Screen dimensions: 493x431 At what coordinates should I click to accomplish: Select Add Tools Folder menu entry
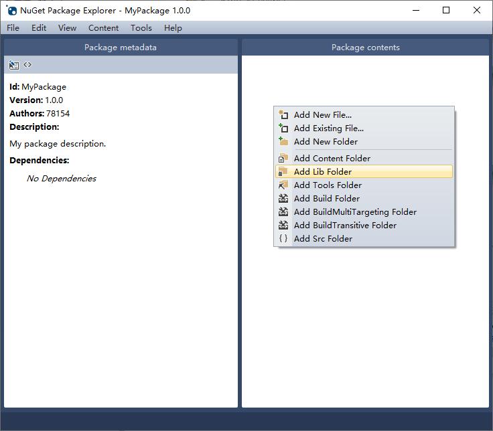pyautogui.click(x=364, y=185)
